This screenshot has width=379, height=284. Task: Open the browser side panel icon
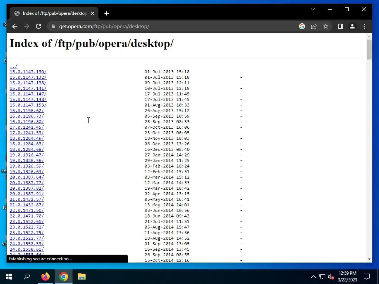click(341, 26)
